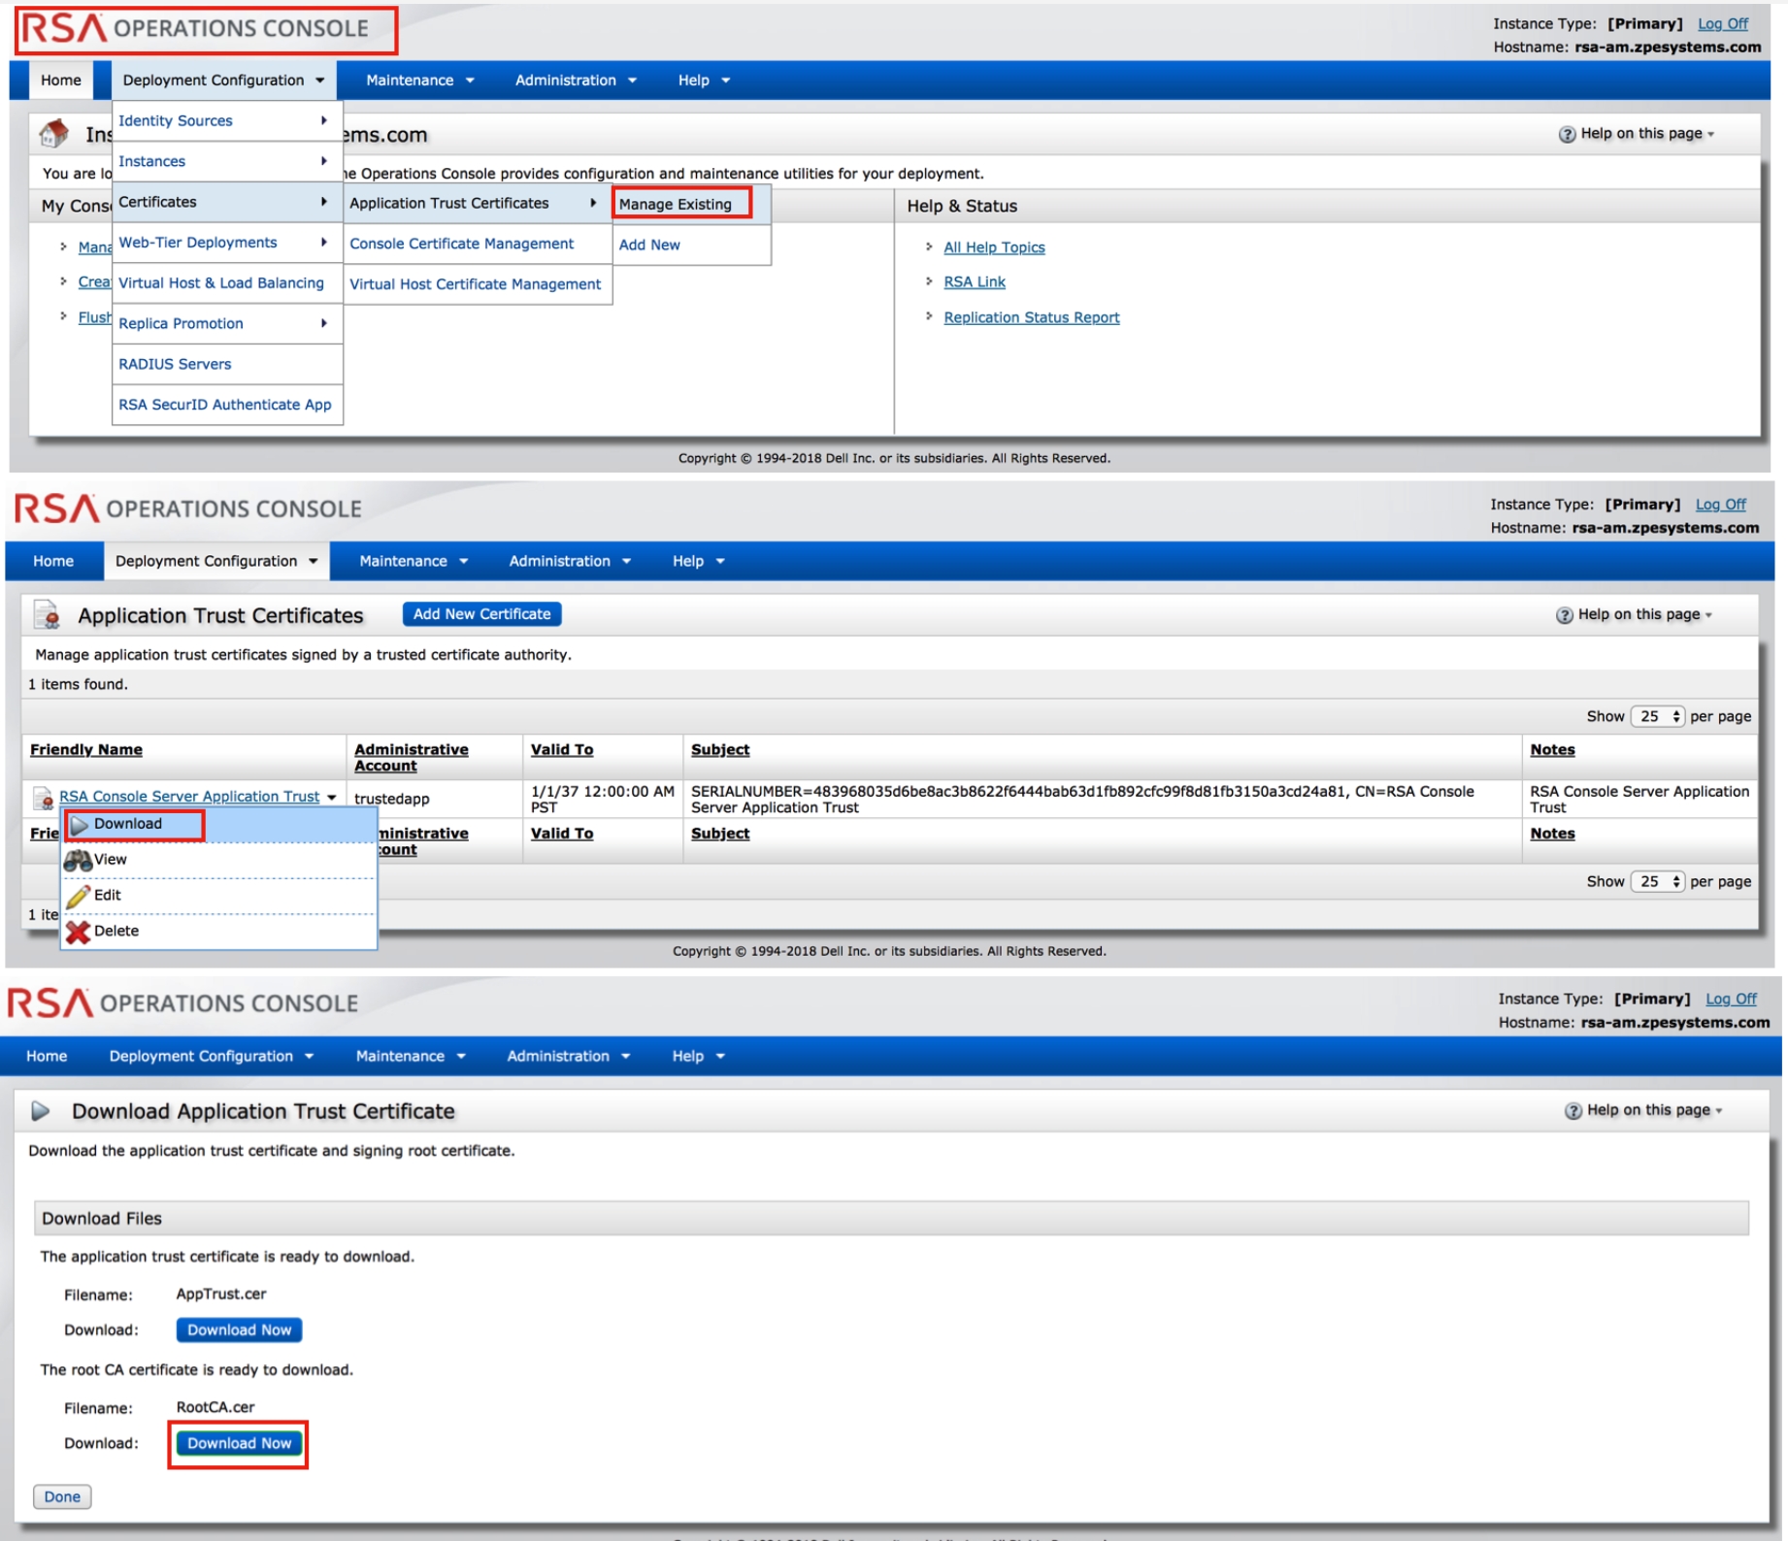Click Add New Certificate button
The height and width of the screenshot is (1541, 1788).
click(x=482, y=614)
